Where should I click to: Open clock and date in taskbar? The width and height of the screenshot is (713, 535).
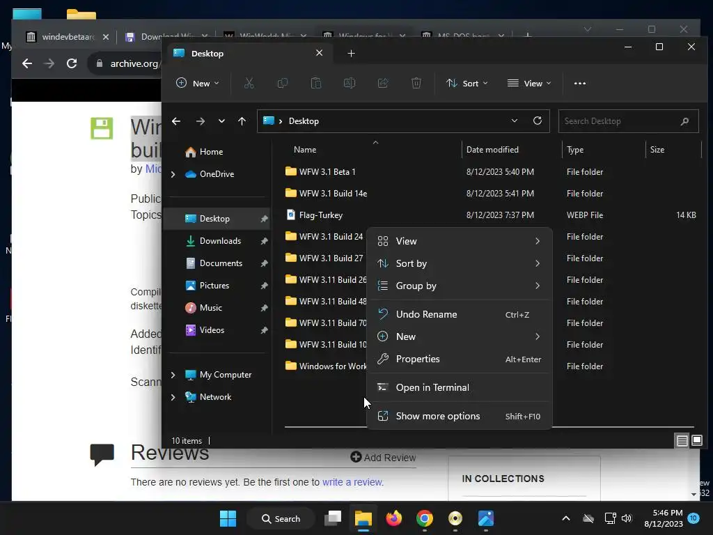pyautogui.click(x=664, y=518)
